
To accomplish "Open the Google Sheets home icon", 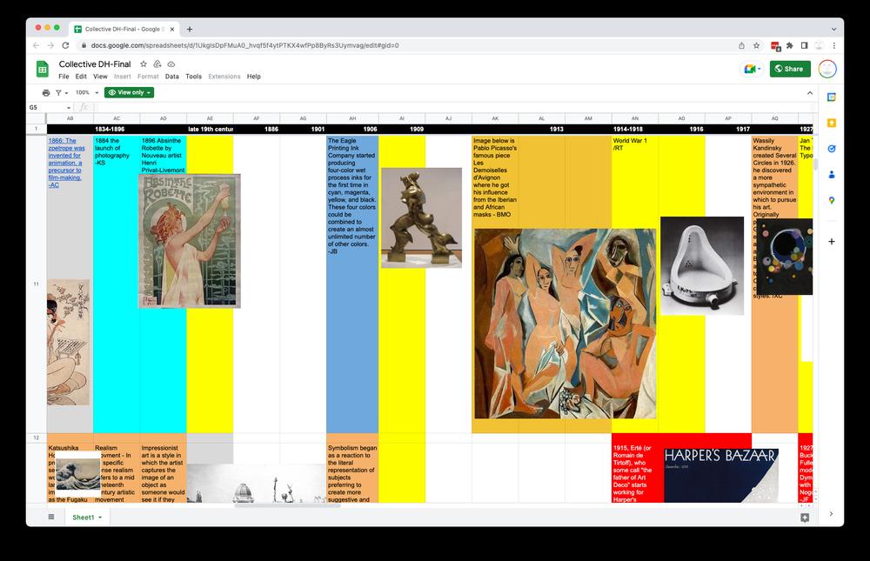I will (x=42, y=69).
